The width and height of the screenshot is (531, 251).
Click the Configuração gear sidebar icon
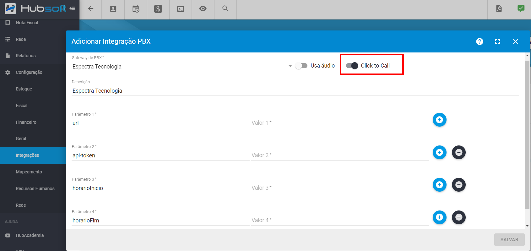[x=8, y=72]
